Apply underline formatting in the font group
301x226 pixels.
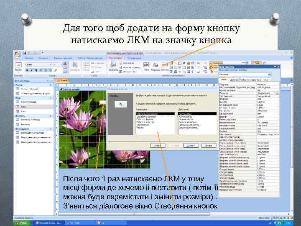tap(36, 70)
